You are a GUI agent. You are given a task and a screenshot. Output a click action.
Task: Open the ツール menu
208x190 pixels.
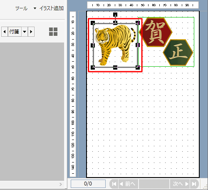pos(21,8)
